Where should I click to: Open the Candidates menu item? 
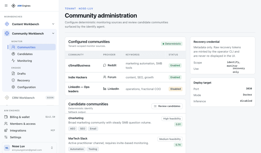point(32,54)
